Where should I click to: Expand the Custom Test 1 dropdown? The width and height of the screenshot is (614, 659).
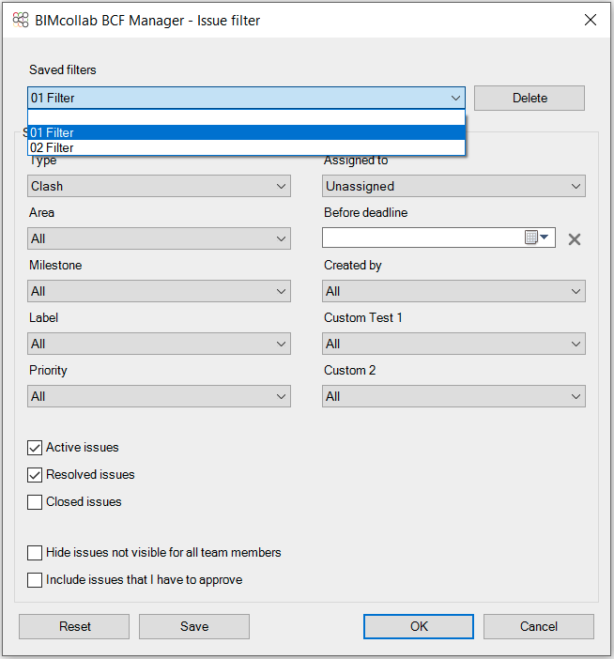pos(453,344)
